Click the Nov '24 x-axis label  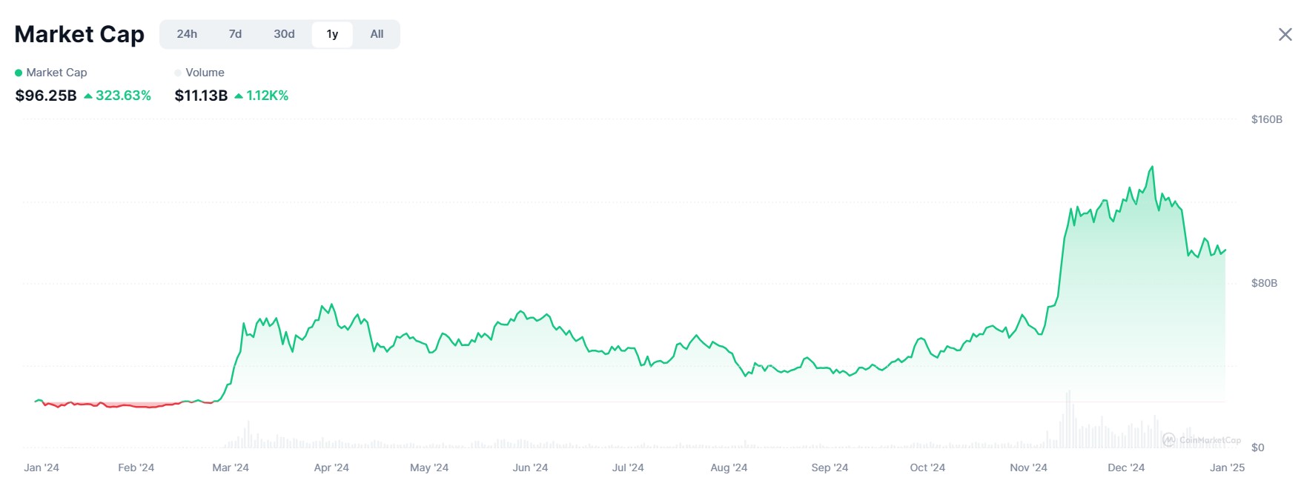(x=1028, y=468)
